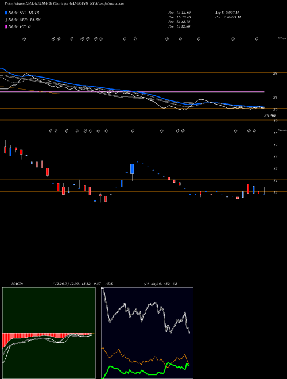Click the 39.90 price label

pyautogui.click(x=270, y=116)
